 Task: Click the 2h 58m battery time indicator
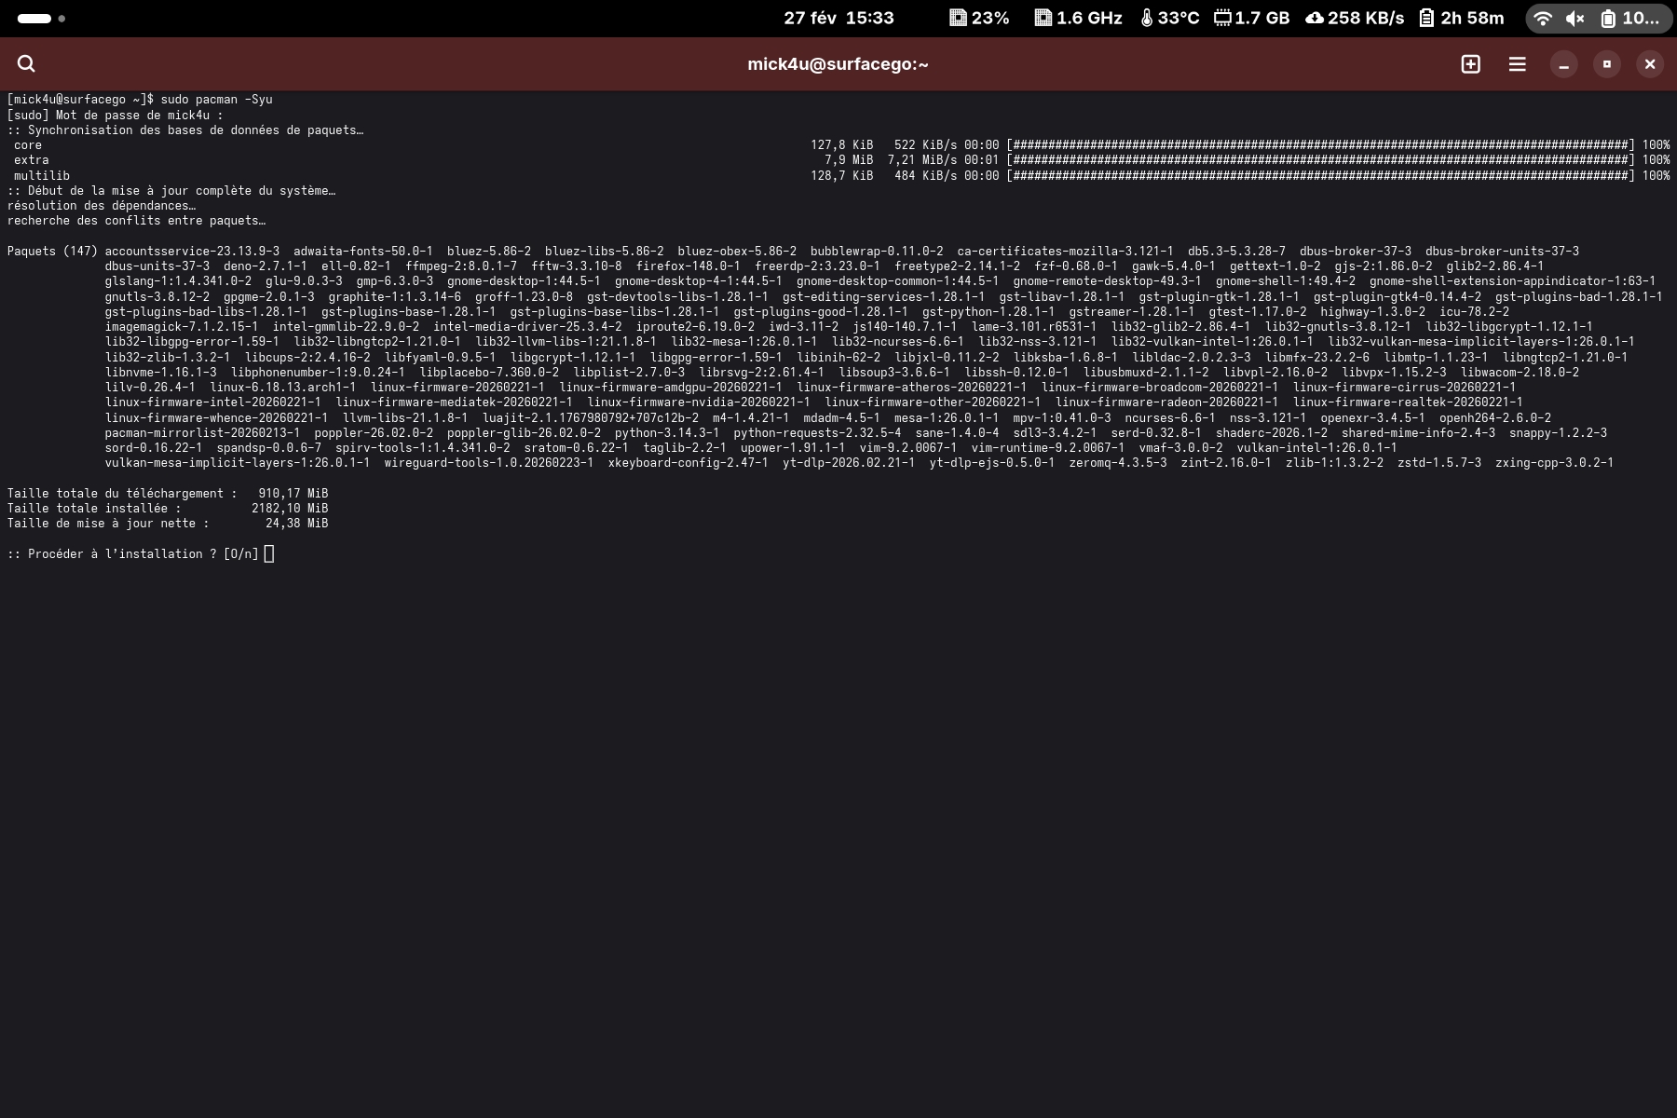[1461, 18]
